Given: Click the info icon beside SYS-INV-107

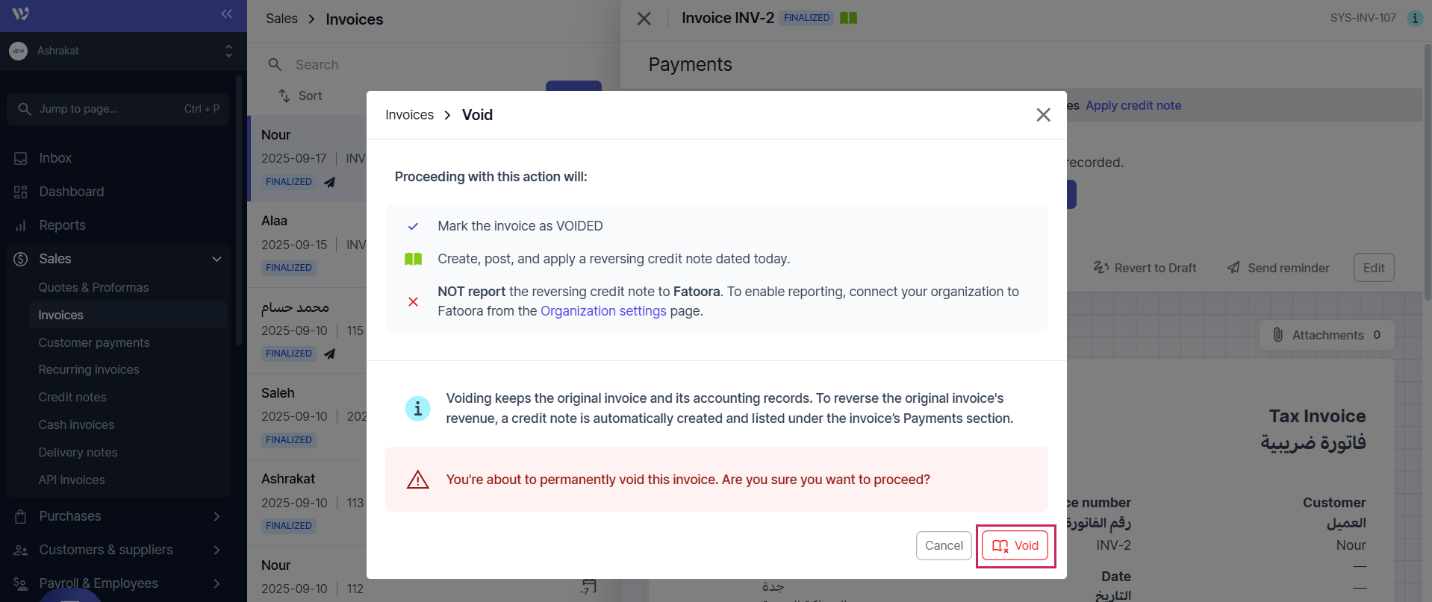Looking at the screenshot, I should coord(1414,18).
